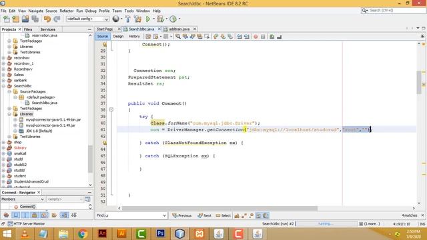
Task: Toggle Show Inherited Members in Navigator
Action: pos(6,215)
